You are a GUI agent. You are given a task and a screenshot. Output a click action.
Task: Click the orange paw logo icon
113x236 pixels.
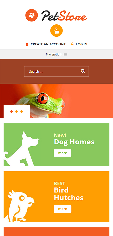pyautogui.click(x=32, y=15)
